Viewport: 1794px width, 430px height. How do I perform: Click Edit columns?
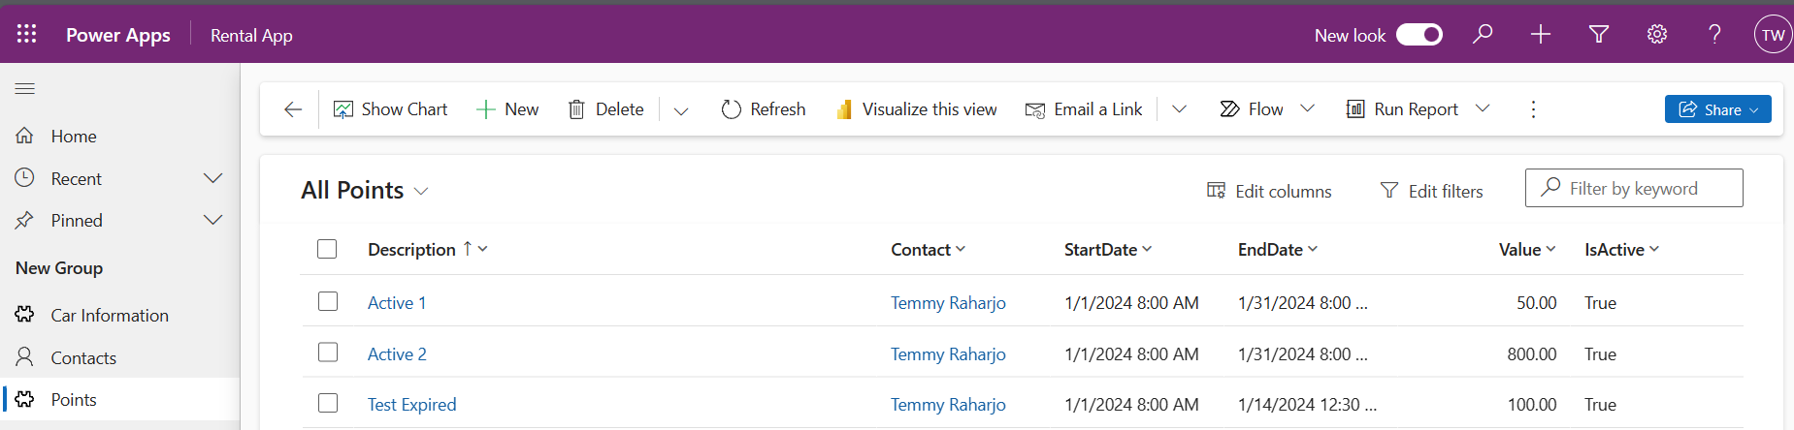point(1269,192)
